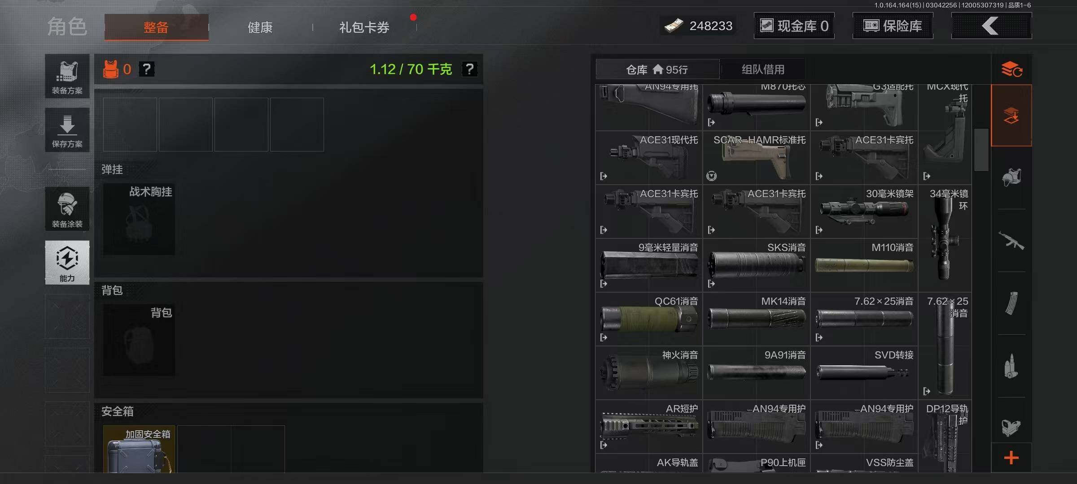Image resolution: width=1077 pixels, height=484 pixels.
Task: Click the weight help question mark
Action: (469, 69)
